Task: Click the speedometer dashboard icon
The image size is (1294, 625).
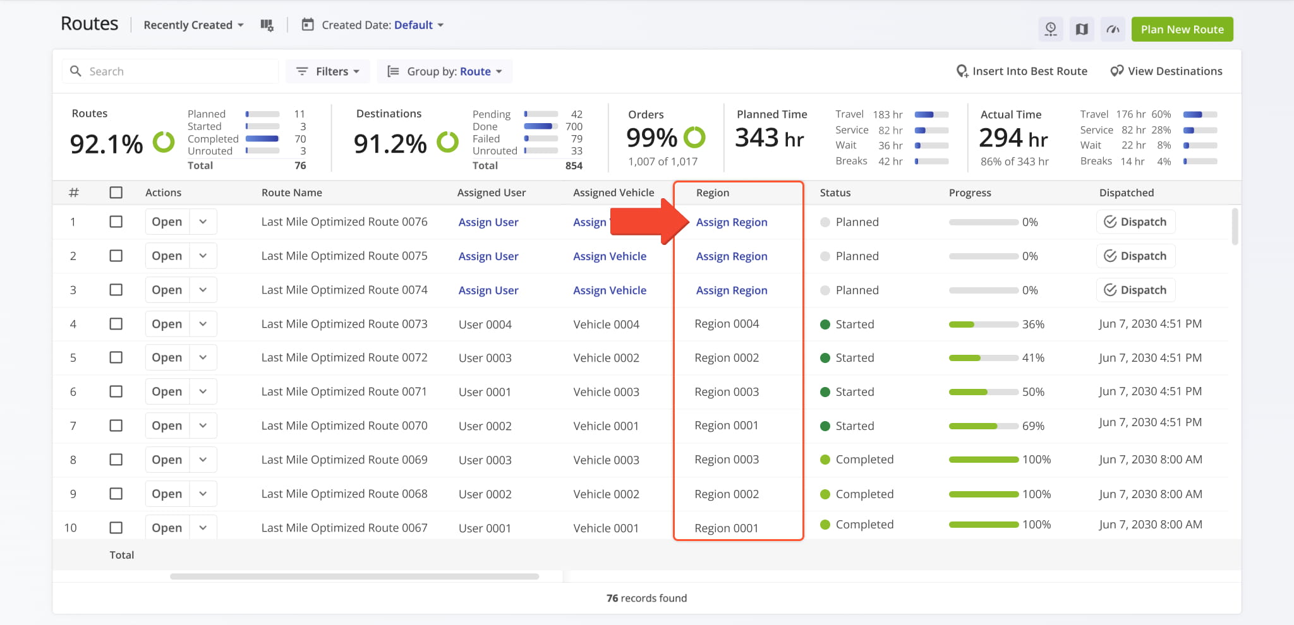Action: point(1113,29)
